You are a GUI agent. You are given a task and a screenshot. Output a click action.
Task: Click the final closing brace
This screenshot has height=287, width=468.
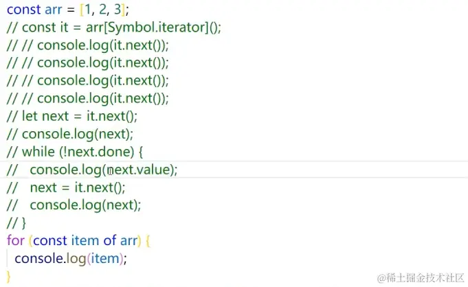(10, 276)
